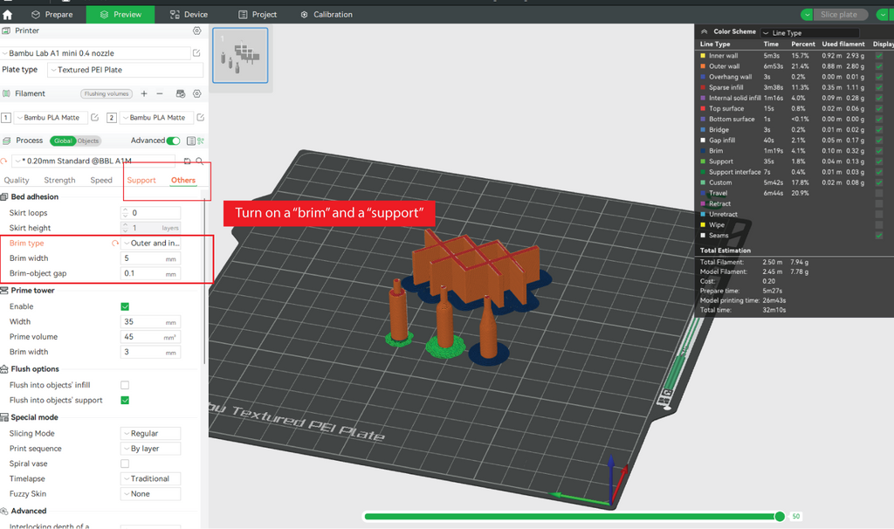Click the Outer wall orange color swatch
The height and width of the screenshot is (529, 894).
[703, 66]
